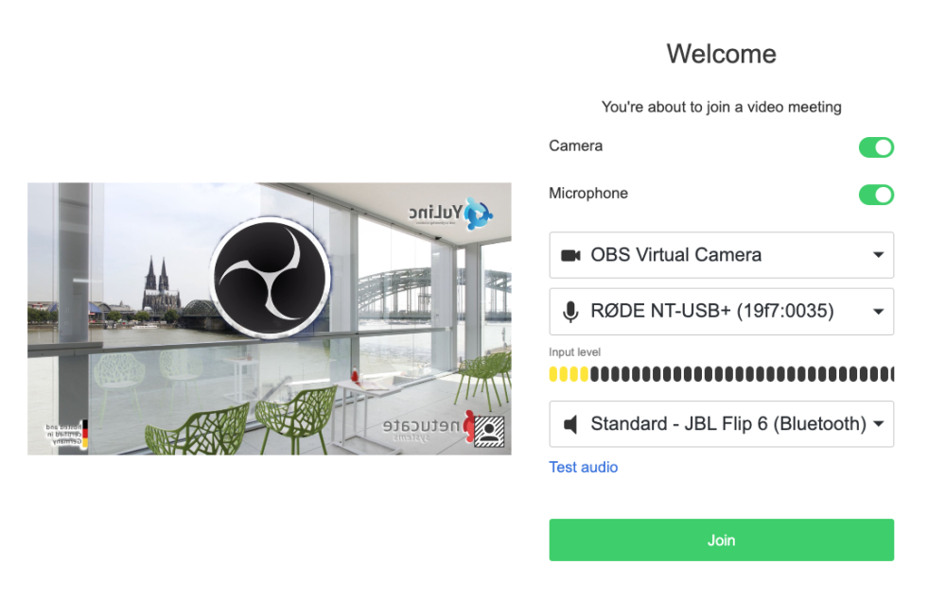Click the camcorder icon in camera selector
The width and height of the screenshot is (946, 599).
[x=570, y=255]
